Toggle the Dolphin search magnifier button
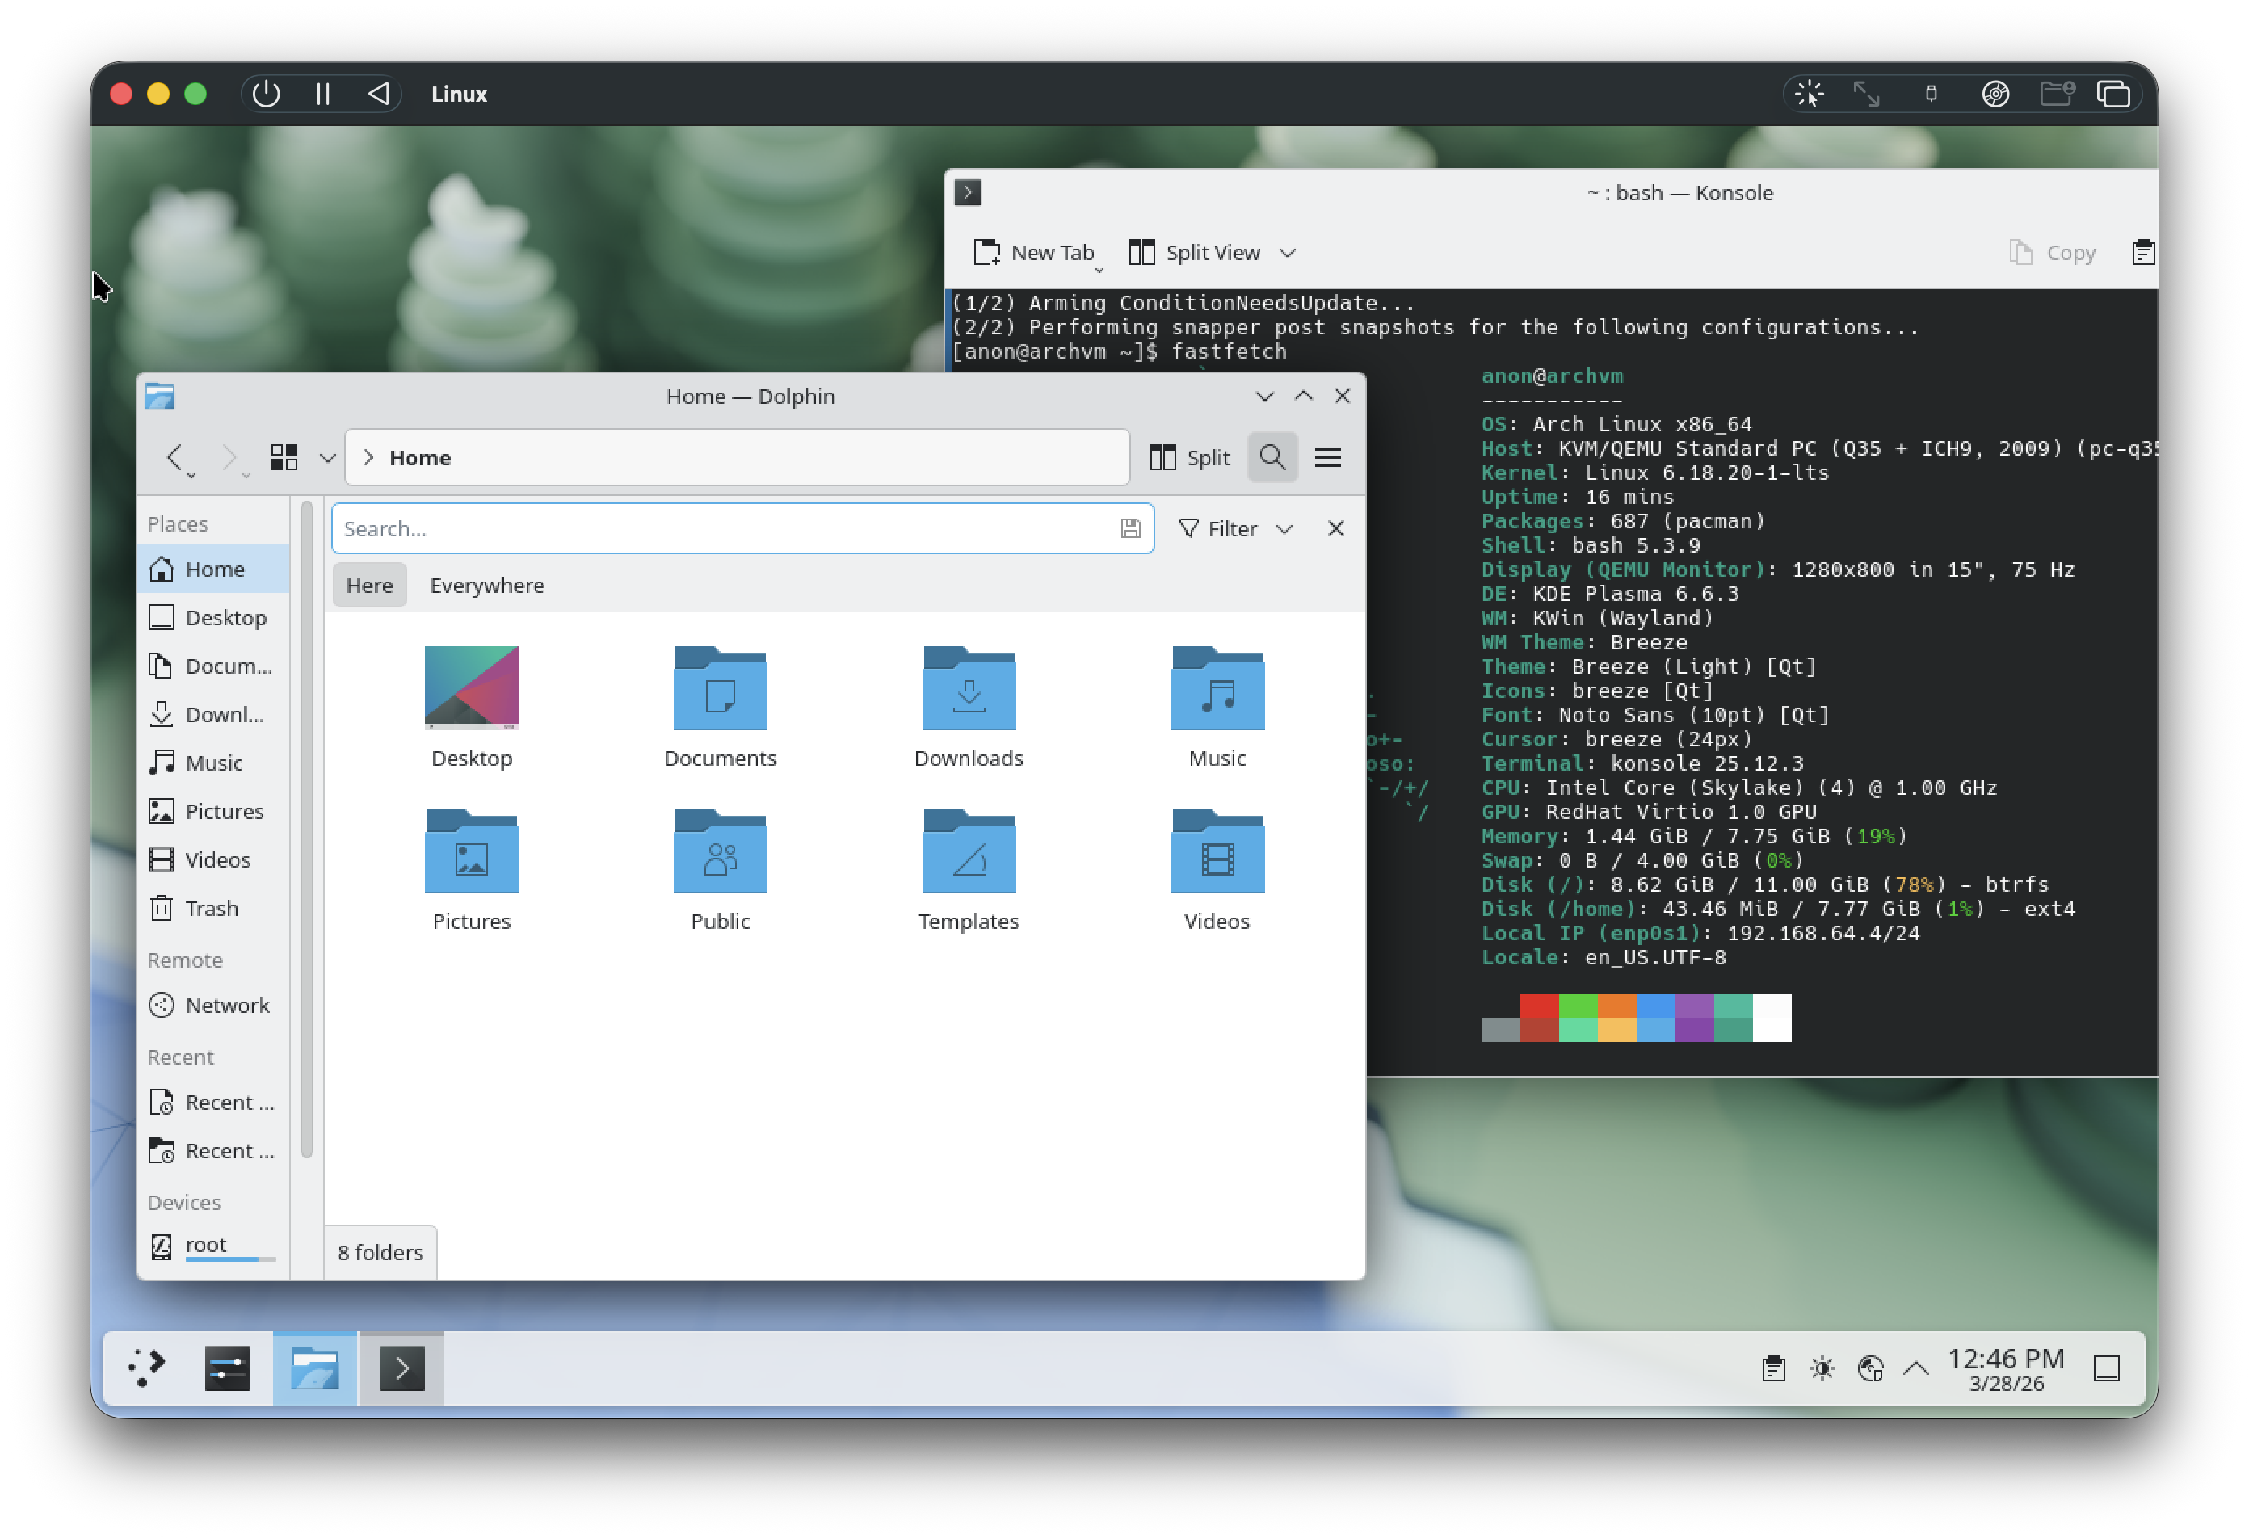 tap(1272, 457)
